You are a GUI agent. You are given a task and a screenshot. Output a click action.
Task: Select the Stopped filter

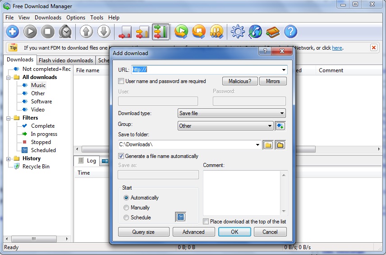pos(41,142)
